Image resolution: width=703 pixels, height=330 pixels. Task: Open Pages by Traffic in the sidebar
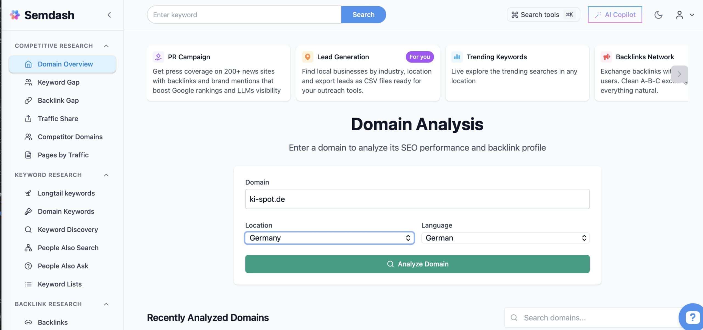pyautogui.click(x=62, y=155)
